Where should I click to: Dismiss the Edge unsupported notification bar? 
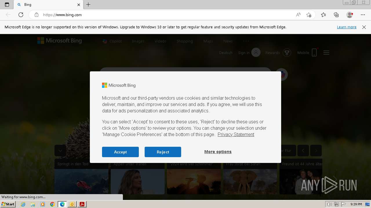[364, 27]
